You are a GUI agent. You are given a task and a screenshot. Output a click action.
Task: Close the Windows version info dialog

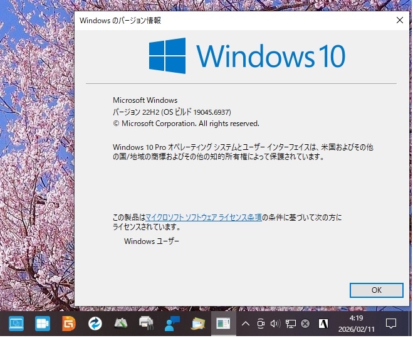pos(400,20)
